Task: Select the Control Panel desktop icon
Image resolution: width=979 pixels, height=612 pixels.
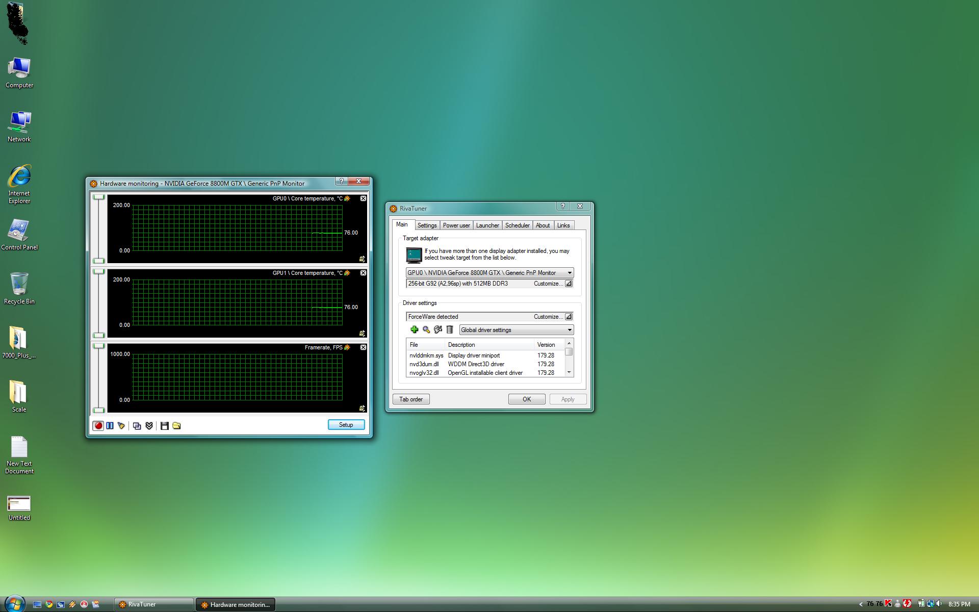Action: [19, 235]
